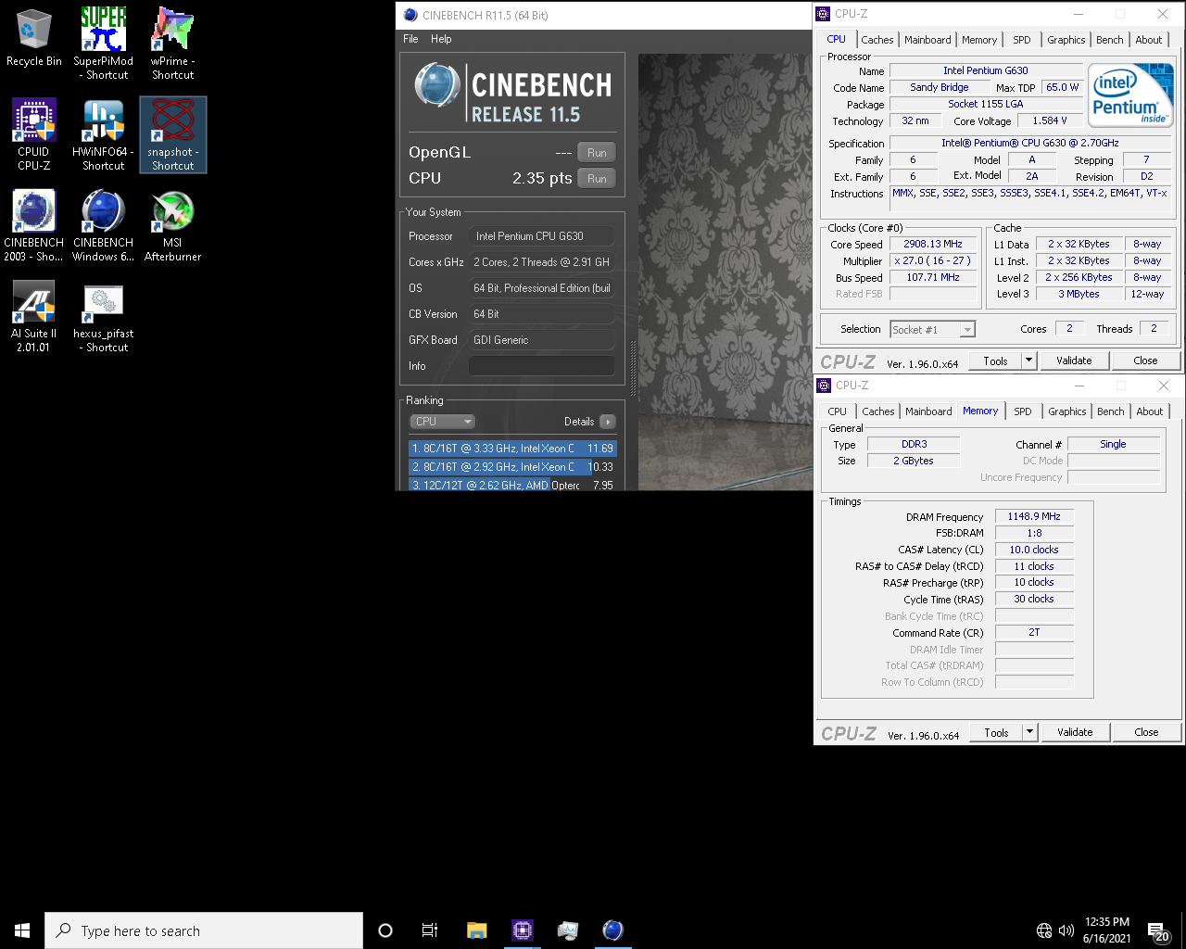Select ranking row 8C/16T @ 3.33 GHz
This screenshot has width=1186, height=949.
[512, 449]
